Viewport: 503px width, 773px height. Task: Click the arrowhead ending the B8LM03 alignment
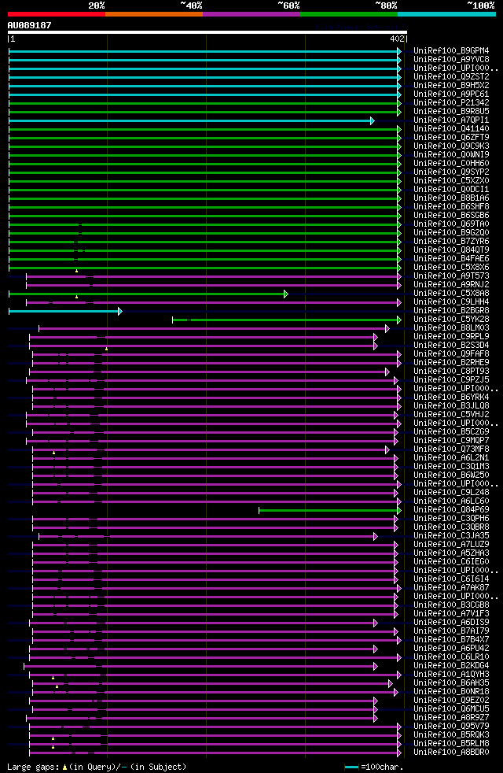(x=387, y=329)
